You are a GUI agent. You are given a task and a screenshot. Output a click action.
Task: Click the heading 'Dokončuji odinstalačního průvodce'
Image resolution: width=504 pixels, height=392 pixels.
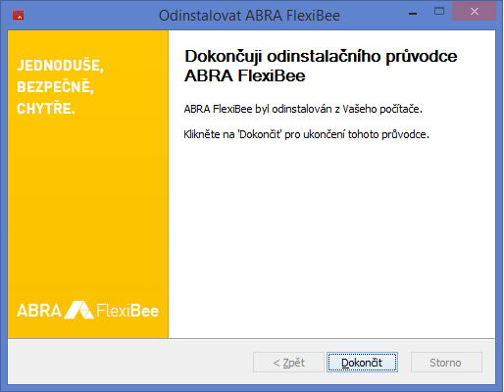click(321, 56)
